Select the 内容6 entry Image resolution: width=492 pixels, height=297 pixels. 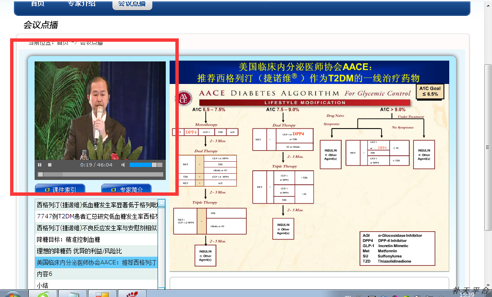click(96, 274)
